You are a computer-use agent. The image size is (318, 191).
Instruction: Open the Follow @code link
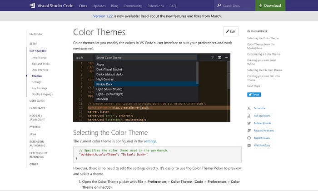[262, 123]
